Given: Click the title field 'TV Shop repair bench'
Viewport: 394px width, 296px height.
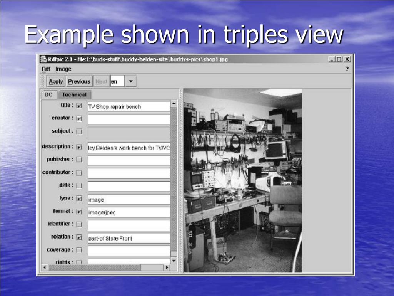Looking at the screenshot, I should (x=129, y=106).
